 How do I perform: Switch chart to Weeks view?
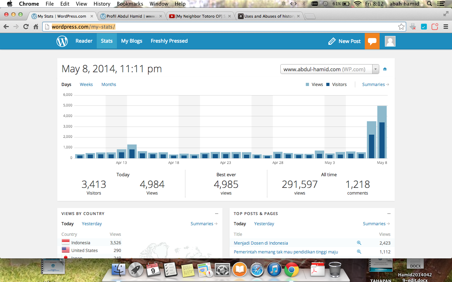[x=86, y=85]
